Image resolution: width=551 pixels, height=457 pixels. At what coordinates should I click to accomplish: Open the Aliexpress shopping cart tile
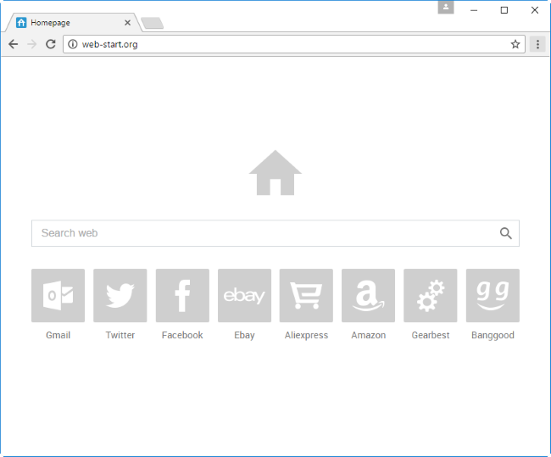[x=306, y=295]
